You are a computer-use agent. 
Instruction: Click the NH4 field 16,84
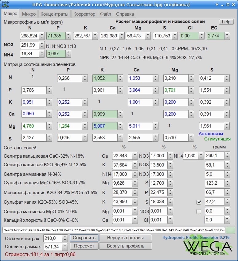coord(30,54)
